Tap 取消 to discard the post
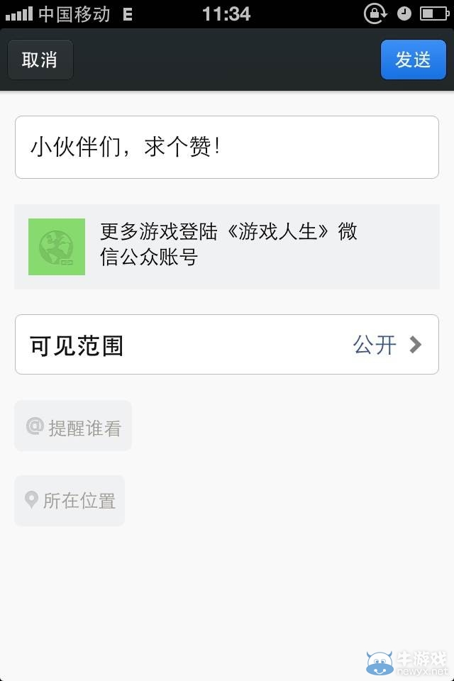This screenshot has width=454, height=681. 40,60
